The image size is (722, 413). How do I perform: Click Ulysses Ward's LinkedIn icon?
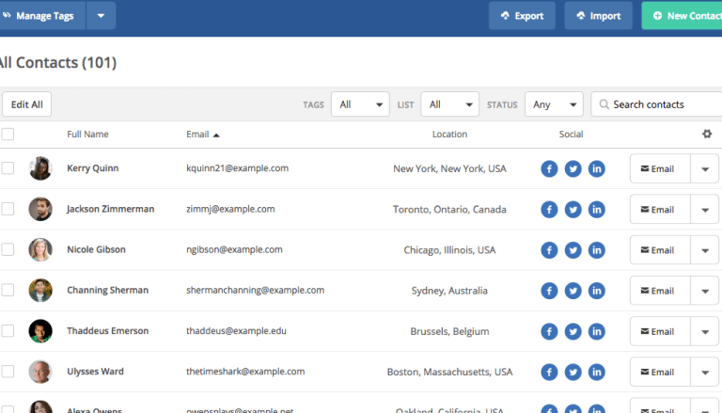click(596, 372)
